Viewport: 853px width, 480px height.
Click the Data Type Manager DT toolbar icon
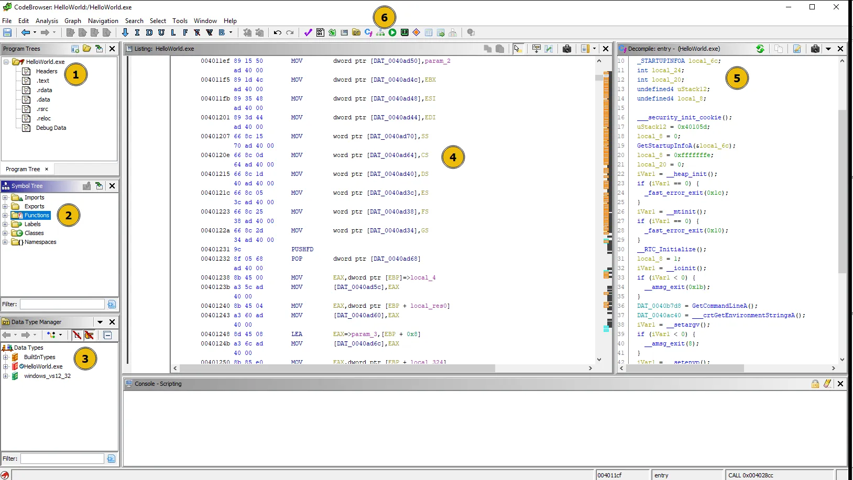coord(356,32)
